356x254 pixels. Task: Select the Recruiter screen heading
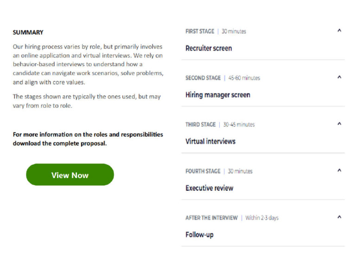pos(209,48)
